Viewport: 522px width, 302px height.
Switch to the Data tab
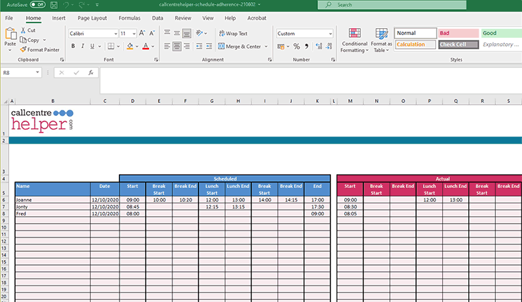pos(157,18)
